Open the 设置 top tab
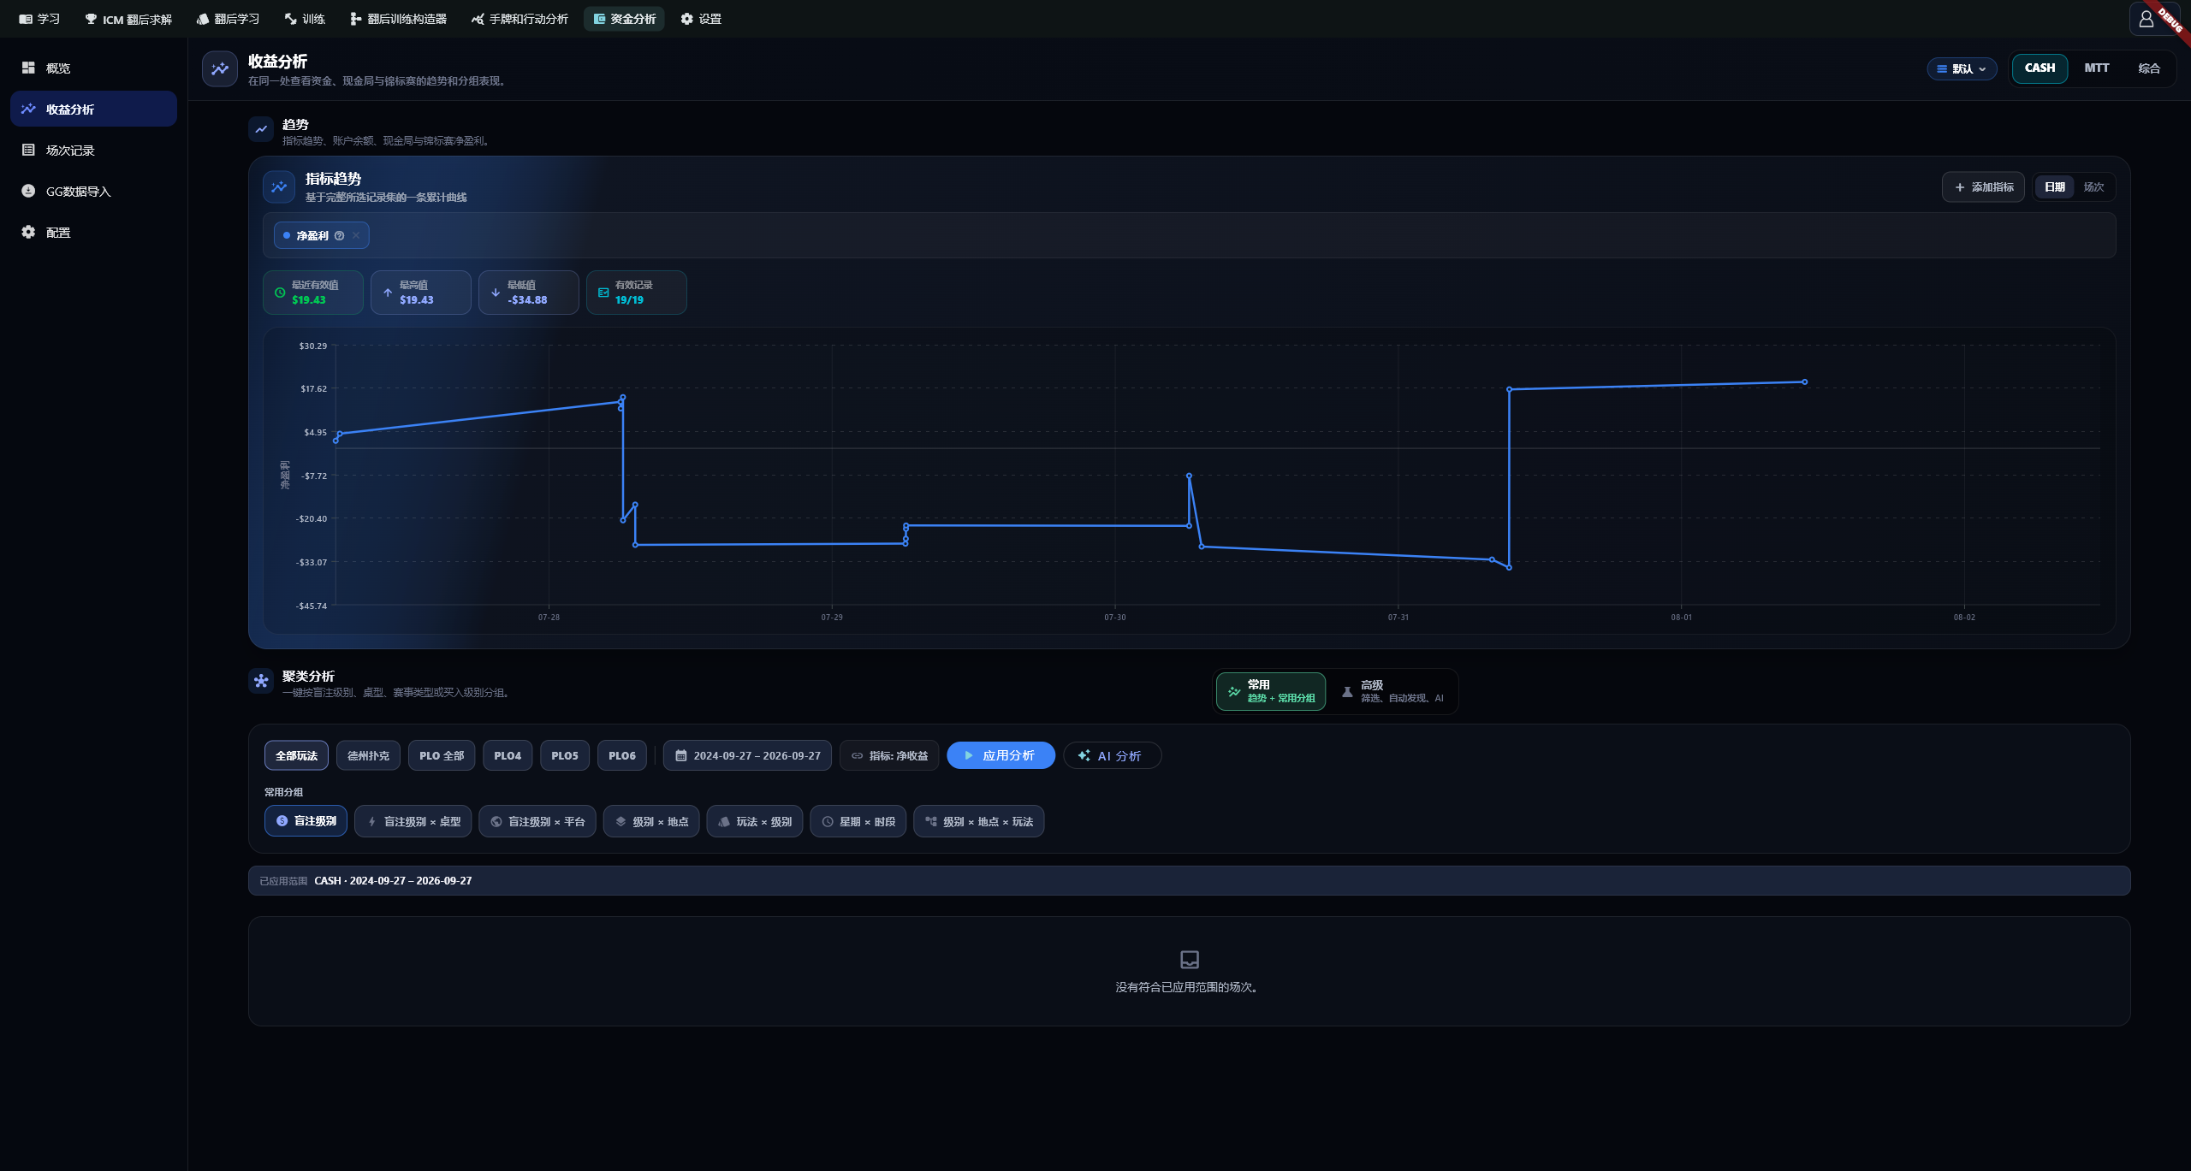 pyautogui.click(x=701, y=19)
